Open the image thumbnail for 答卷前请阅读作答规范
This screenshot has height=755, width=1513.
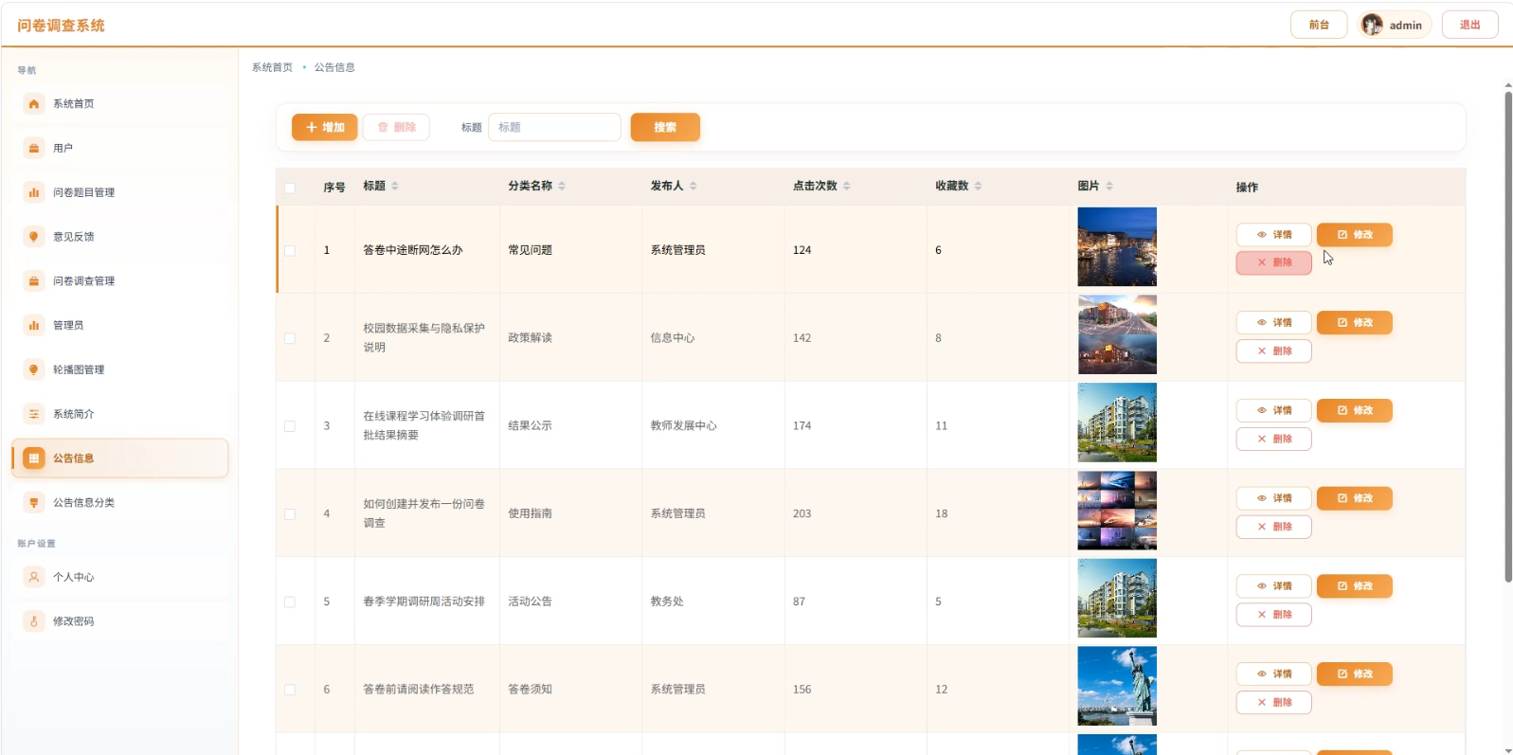[1117, 686]
